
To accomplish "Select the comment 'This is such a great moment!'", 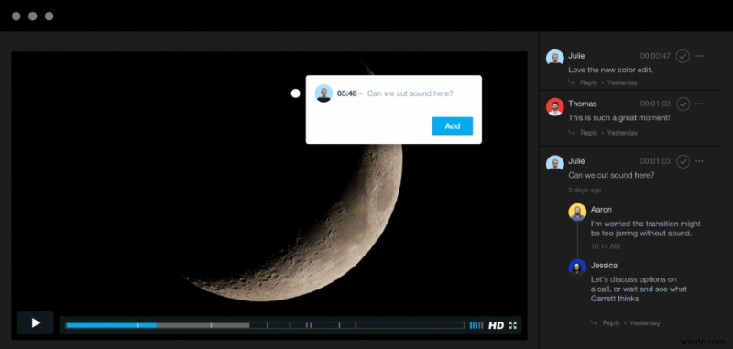I will coord(619,118).
